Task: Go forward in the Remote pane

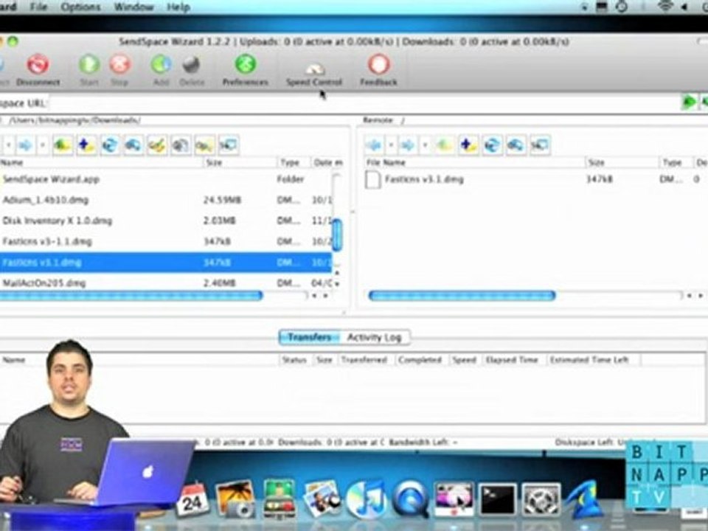Action: (x=408, y=145)
